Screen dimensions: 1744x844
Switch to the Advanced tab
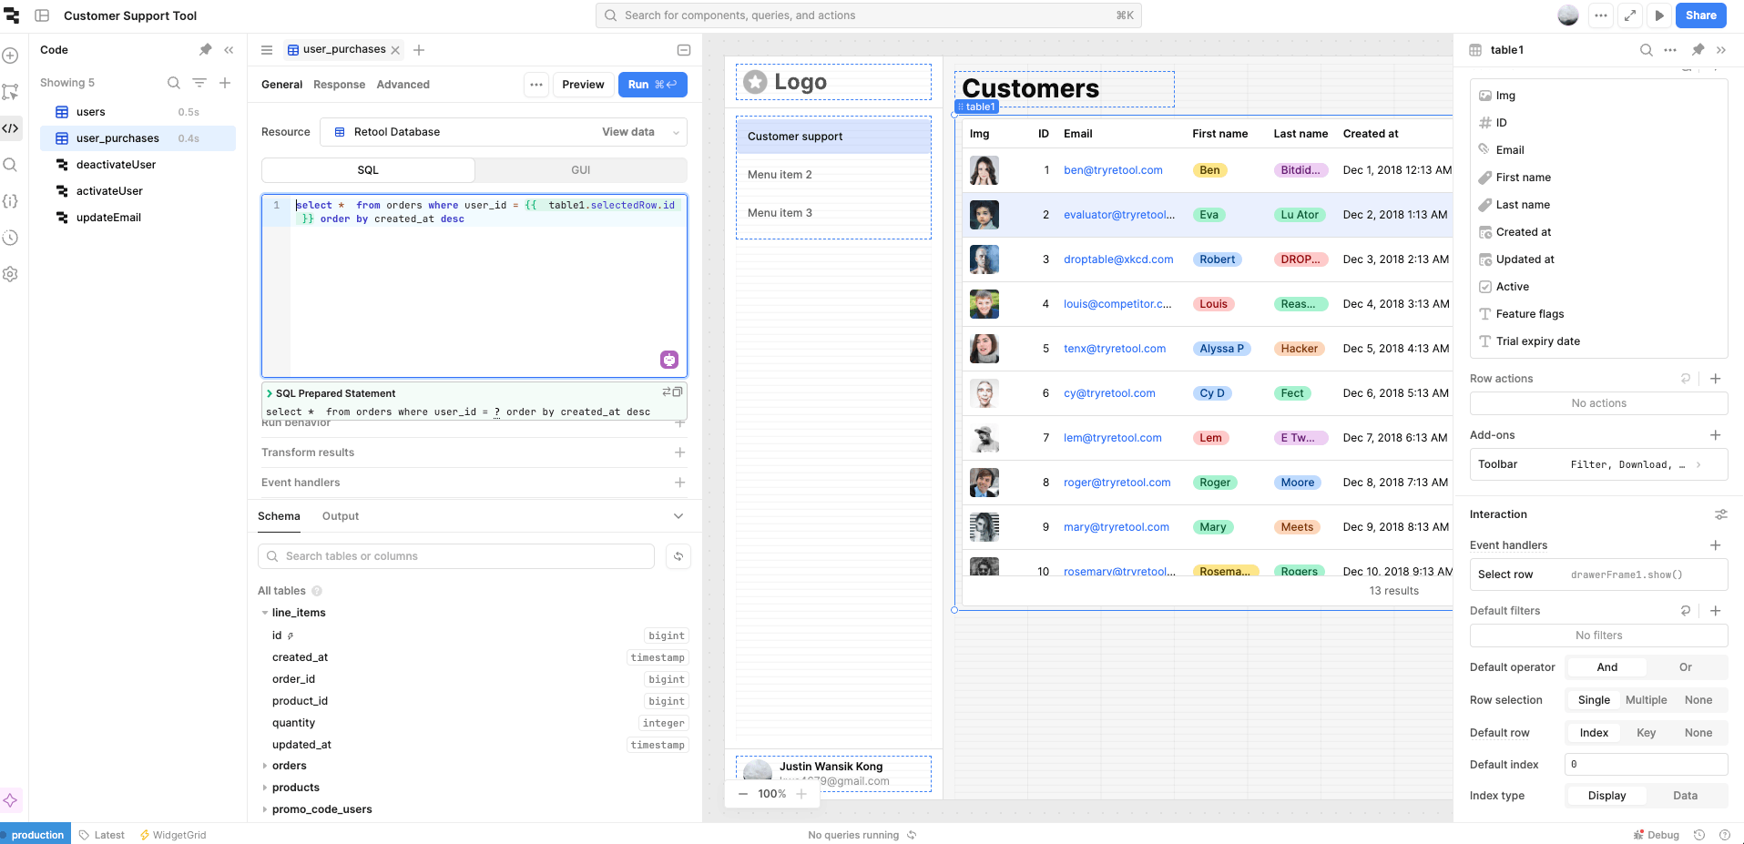[403, 85]
